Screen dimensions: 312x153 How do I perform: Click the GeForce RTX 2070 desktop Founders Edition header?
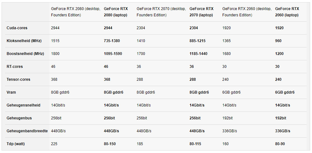pyautogui.click(x=161, y=12)
